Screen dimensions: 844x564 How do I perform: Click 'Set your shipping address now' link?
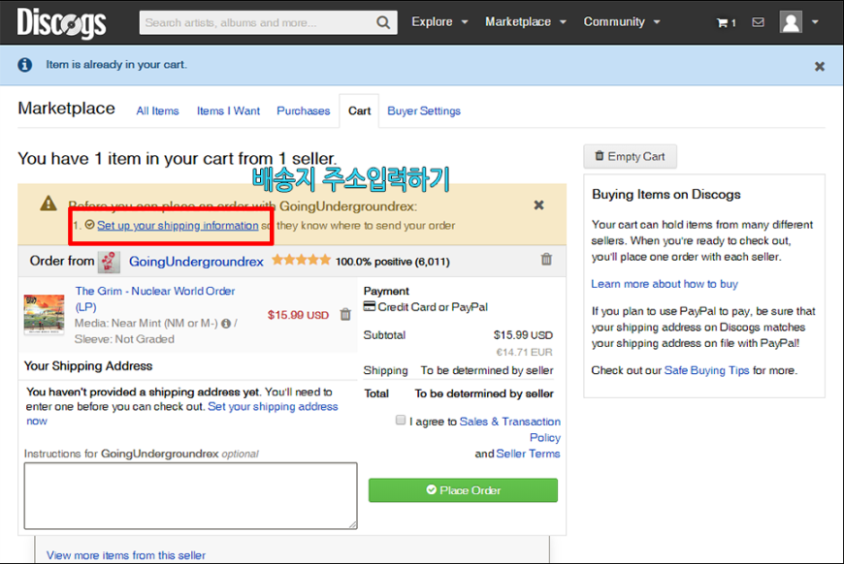[182, 414]
